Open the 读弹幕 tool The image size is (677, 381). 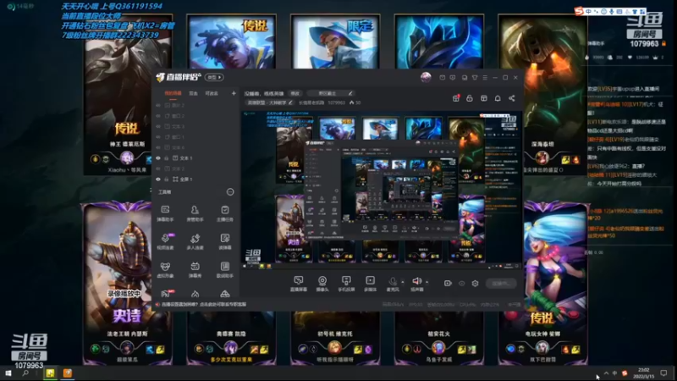pos(224,241)
